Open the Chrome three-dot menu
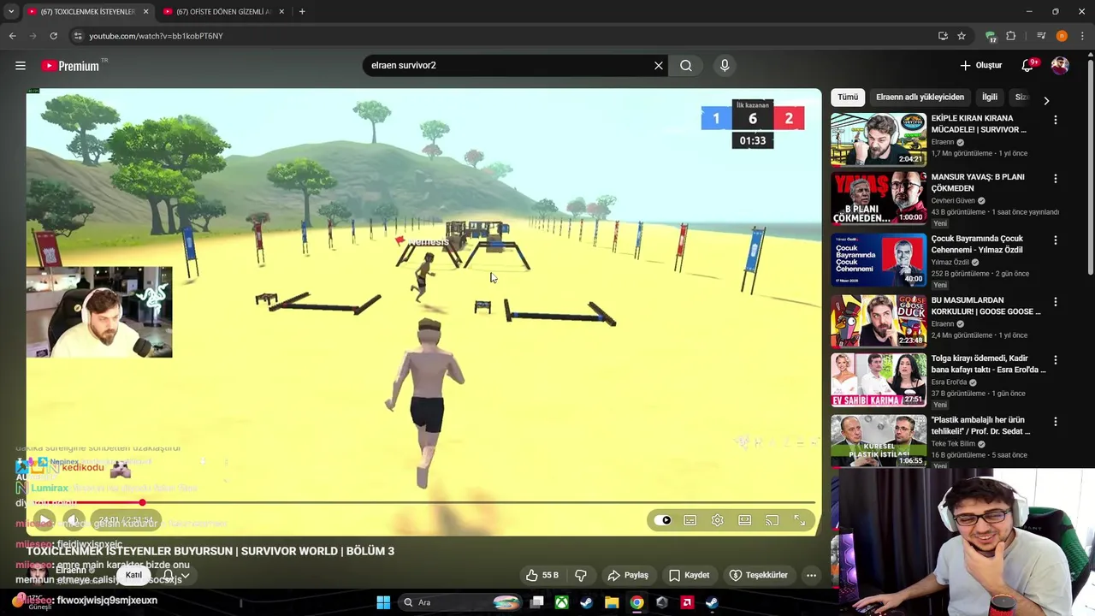Image resolution: width=1095 pixels, height=616 pixels. pos(1082,36)
